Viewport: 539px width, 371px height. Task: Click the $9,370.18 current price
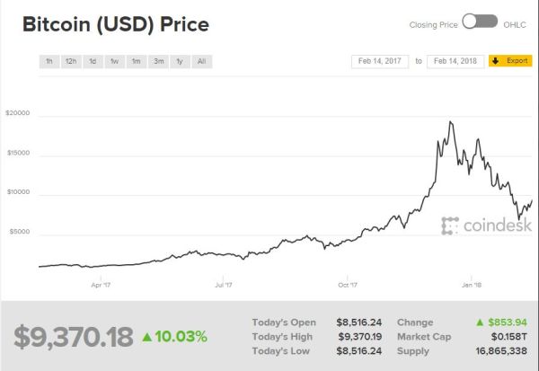coord(74,337)
